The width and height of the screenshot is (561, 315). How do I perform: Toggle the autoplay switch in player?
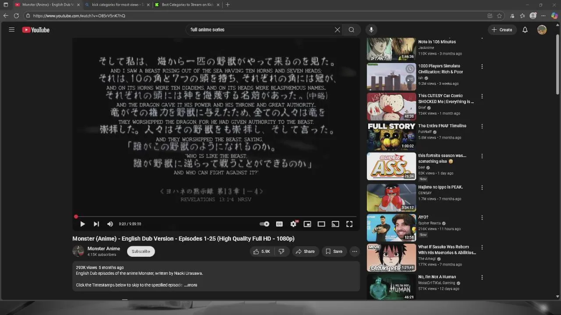264,224
